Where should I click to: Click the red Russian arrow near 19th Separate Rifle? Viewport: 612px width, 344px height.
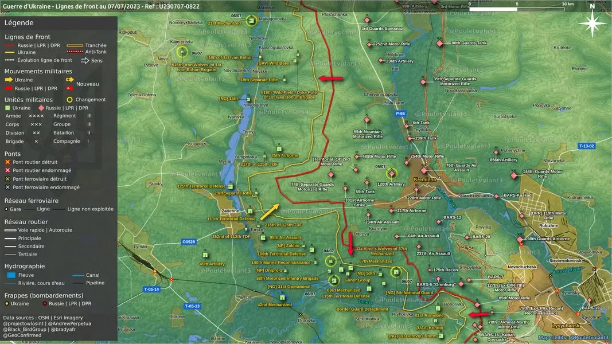331,79
